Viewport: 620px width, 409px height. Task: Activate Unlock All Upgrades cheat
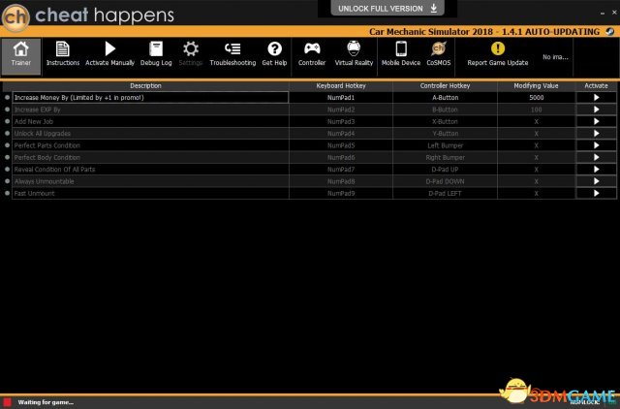[x=597, y=134]
